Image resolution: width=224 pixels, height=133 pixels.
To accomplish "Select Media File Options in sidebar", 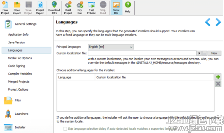I will [x=20, y=58].
